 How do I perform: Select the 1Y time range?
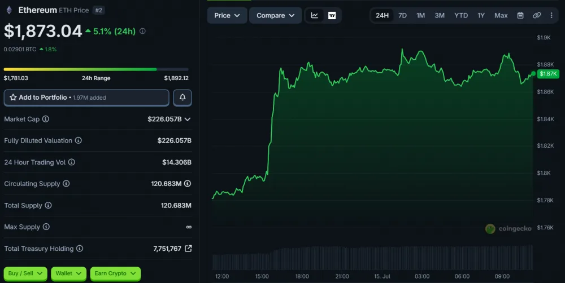pos(481,15)
